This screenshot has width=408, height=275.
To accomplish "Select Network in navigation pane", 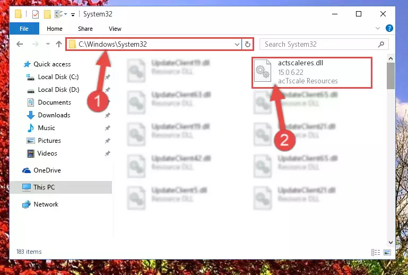I will 46,204.
